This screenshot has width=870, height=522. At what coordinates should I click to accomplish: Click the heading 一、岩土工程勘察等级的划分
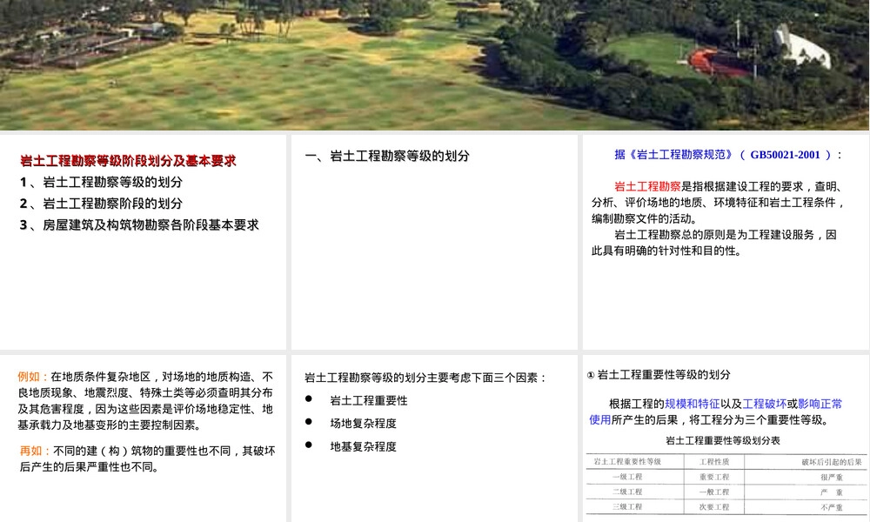coord(387,156)
